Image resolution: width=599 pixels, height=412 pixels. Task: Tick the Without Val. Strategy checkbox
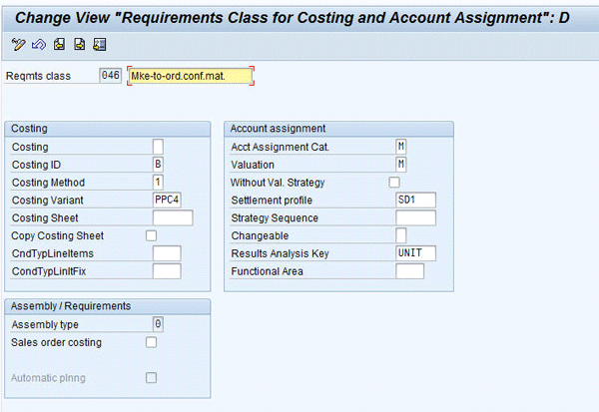click(394, 183)
